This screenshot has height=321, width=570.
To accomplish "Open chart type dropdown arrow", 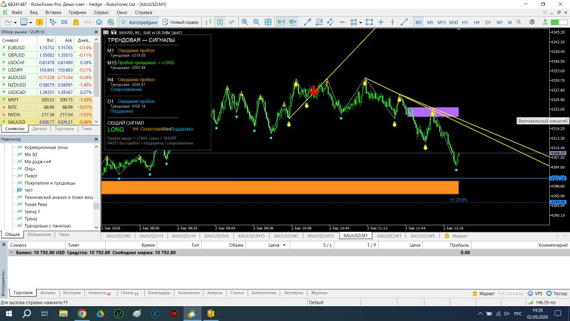I will [x=15, y=23].
